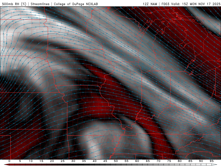Screen dimensions: 221x166
Task: Click the colorbar label "0"
Action: (x=9, y=161)
